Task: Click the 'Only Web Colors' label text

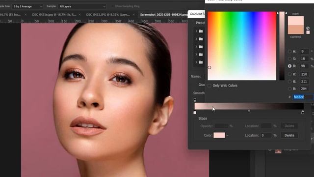Action: coord(225,86)
